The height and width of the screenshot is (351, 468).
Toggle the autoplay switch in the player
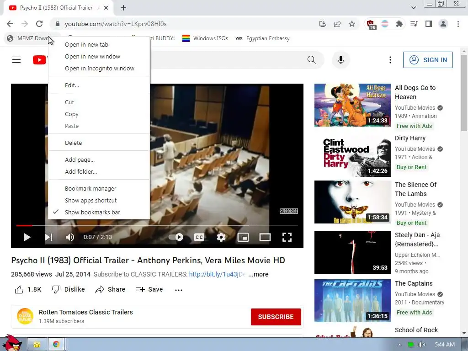tap(176, 237)
